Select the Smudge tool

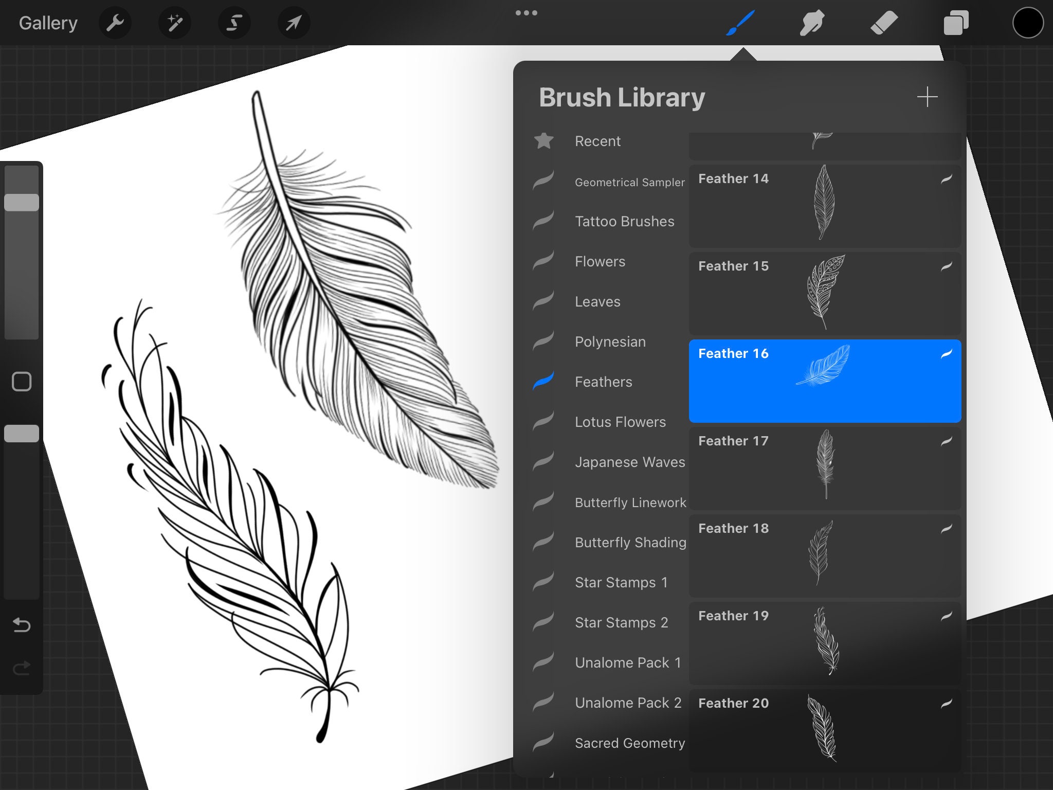(812, 23)
